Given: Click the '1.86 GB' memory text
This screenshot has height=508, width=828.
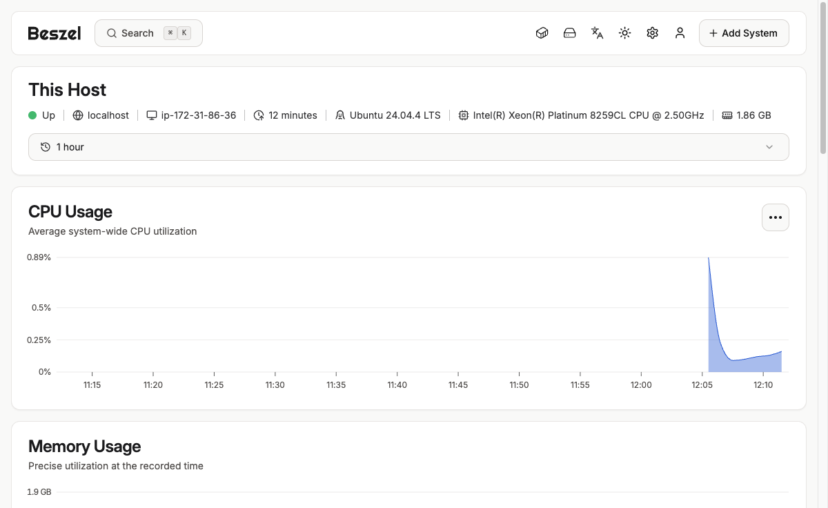Looking at the screenshot, I should coord(754,115).
